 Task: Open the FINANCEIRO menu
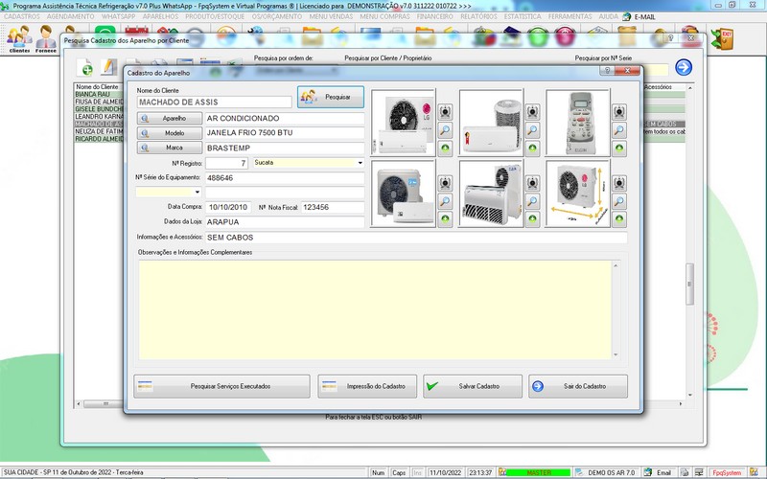click(434, 16)
